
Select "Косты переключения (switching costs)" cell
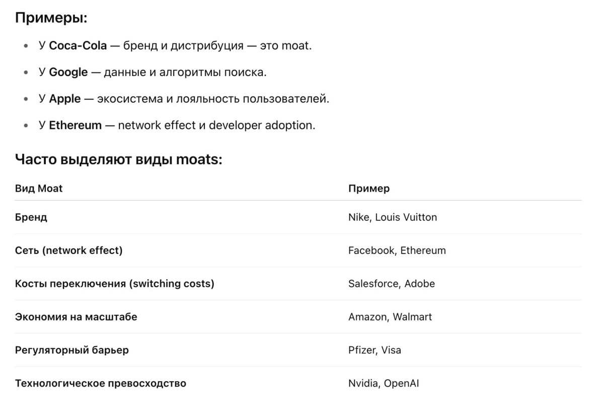pyautogui.click(x=115, y=284)
